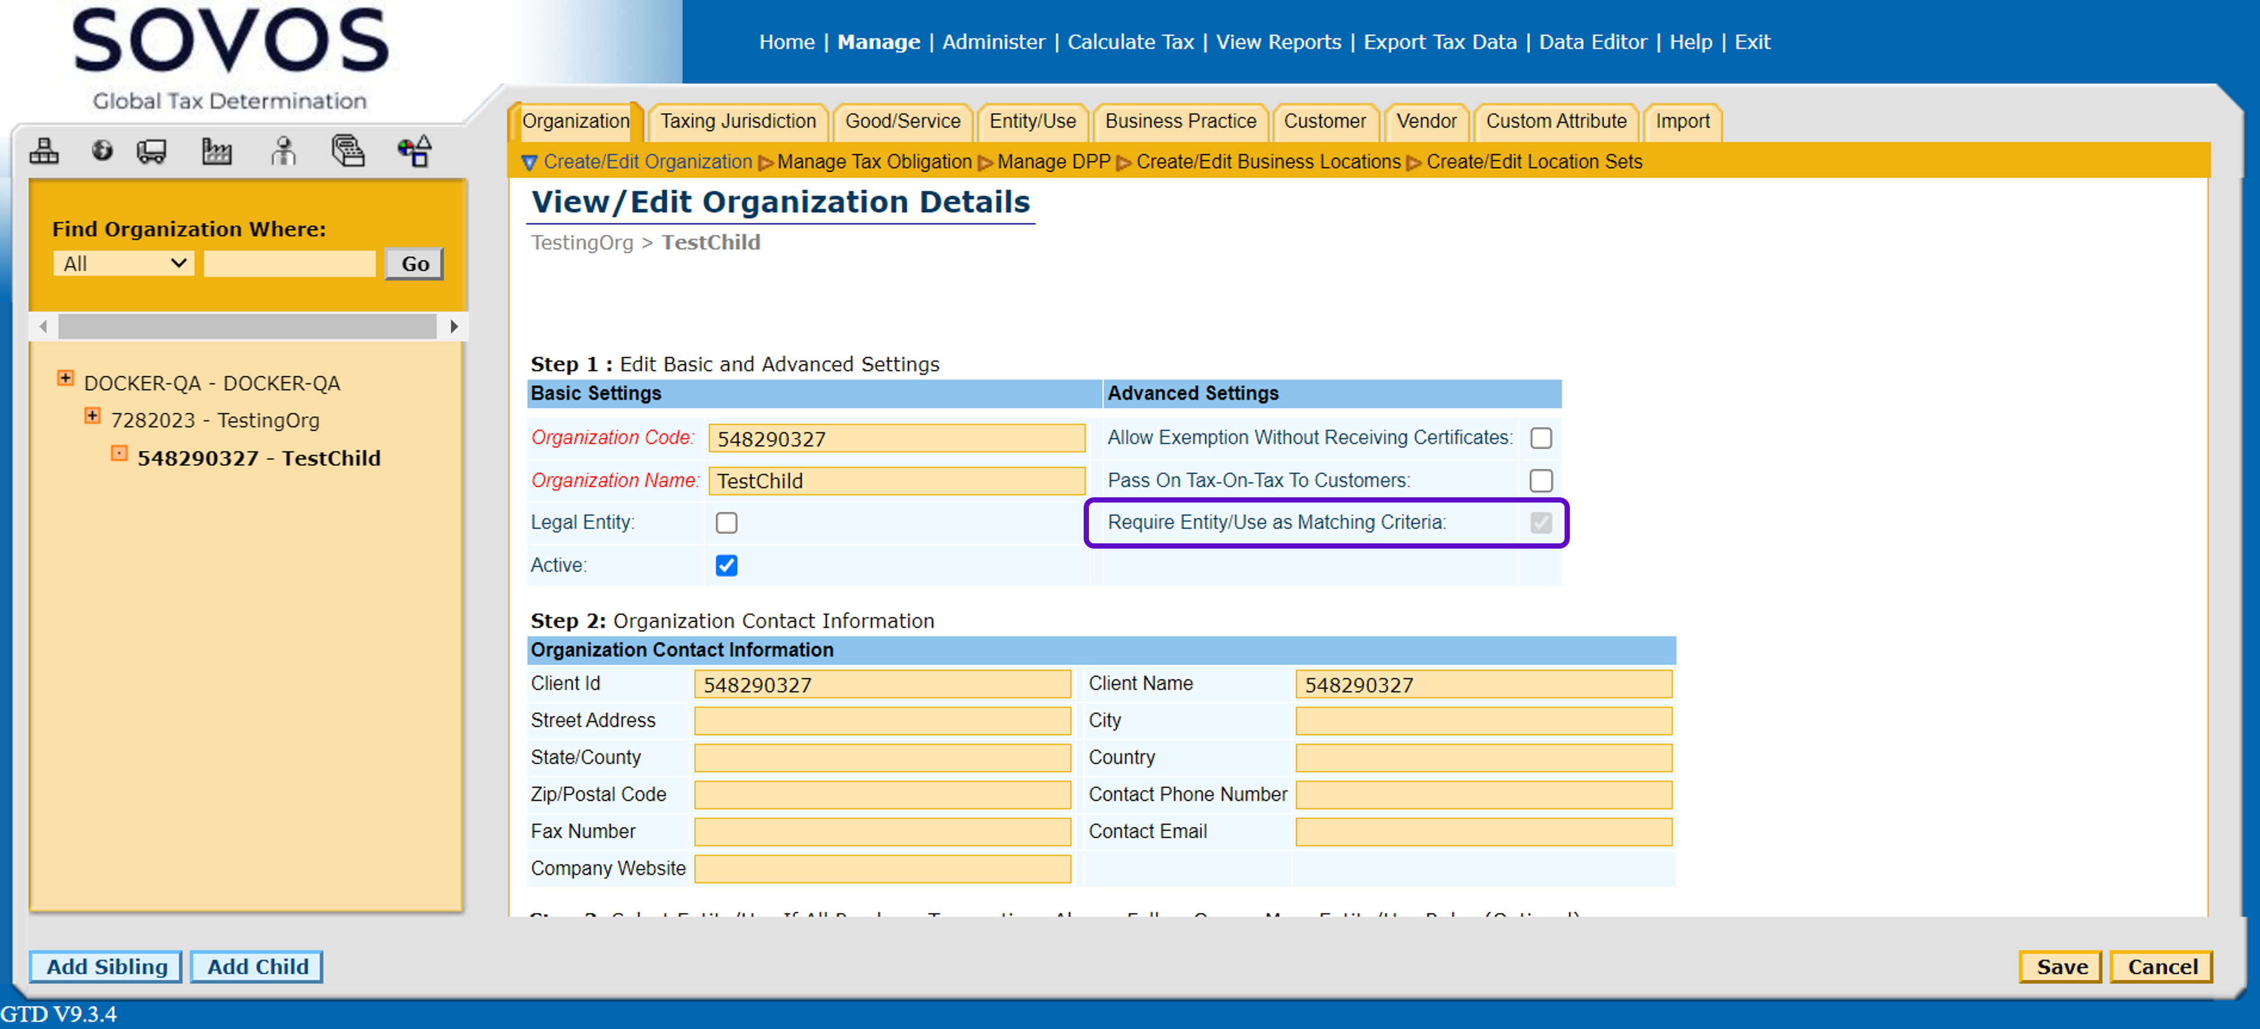
Task: Click the Add Child button
Action: coord(257,966)
